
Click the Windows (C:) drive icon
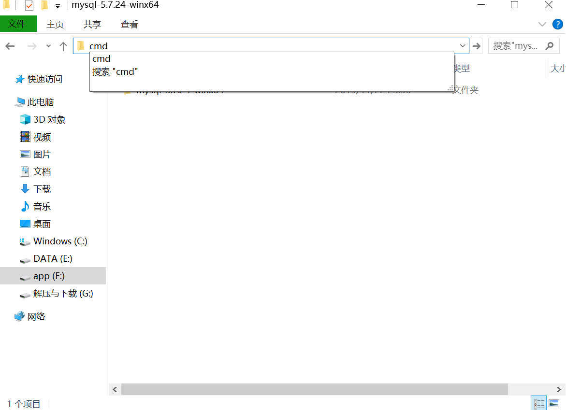pyautogui.click(x=25, y=242)
